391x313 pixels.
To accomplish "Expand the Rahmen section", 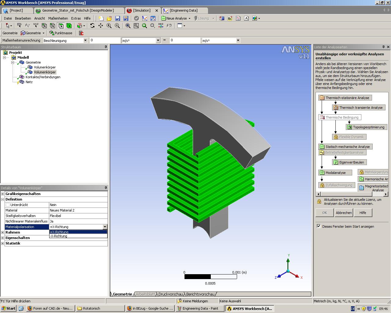I will point(3,232).
